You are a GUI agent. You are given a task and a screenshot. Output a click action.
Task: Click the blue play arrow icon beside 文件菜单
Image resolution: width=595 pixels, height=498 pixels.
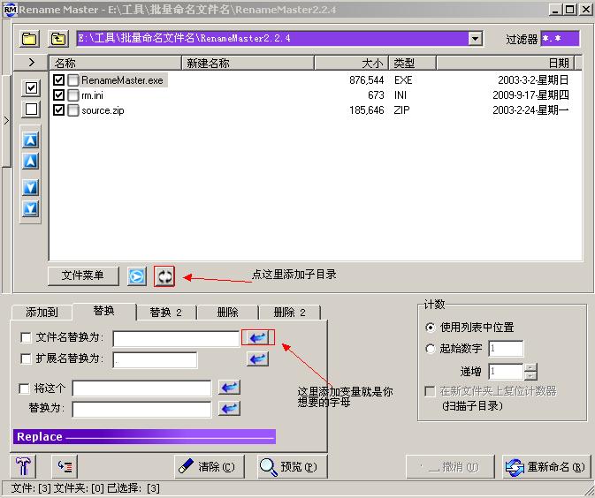click(137, 275)
